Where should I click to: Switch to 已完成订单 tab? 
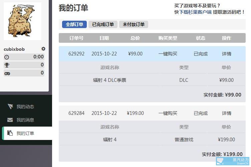coord(103,24)
